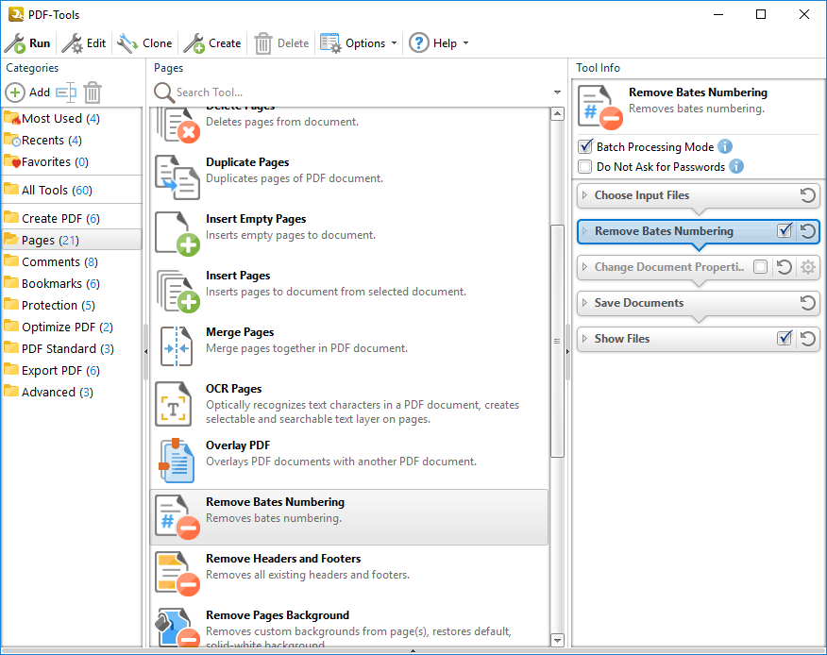Viewport: 827px width, 655px height.
Task: Expand the Show Files step
Action: [584, 339]
